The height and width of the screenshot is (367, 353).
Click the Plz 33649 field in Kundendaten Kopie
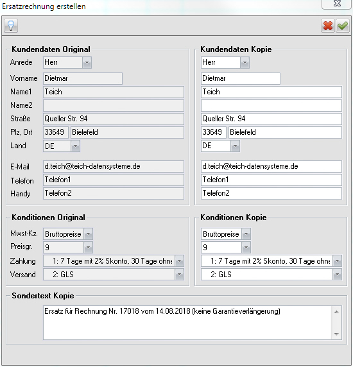214,132
